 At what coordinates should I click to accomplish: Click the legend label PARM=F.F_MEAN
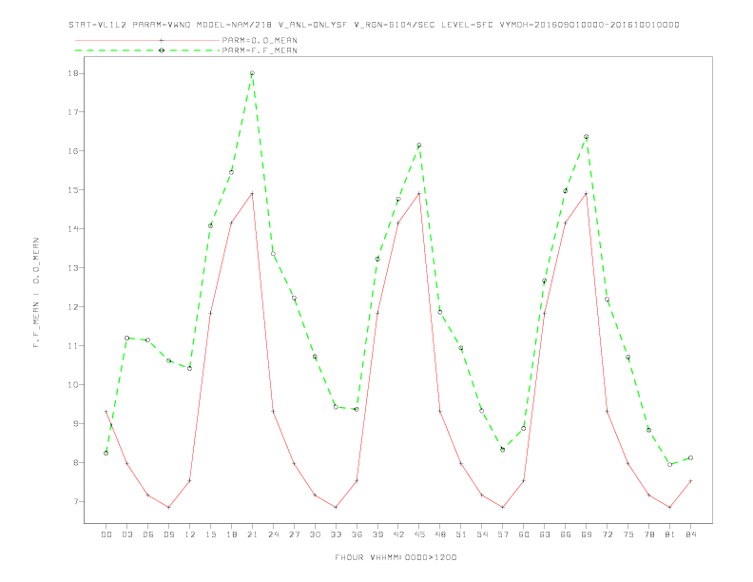pos(260,50)
